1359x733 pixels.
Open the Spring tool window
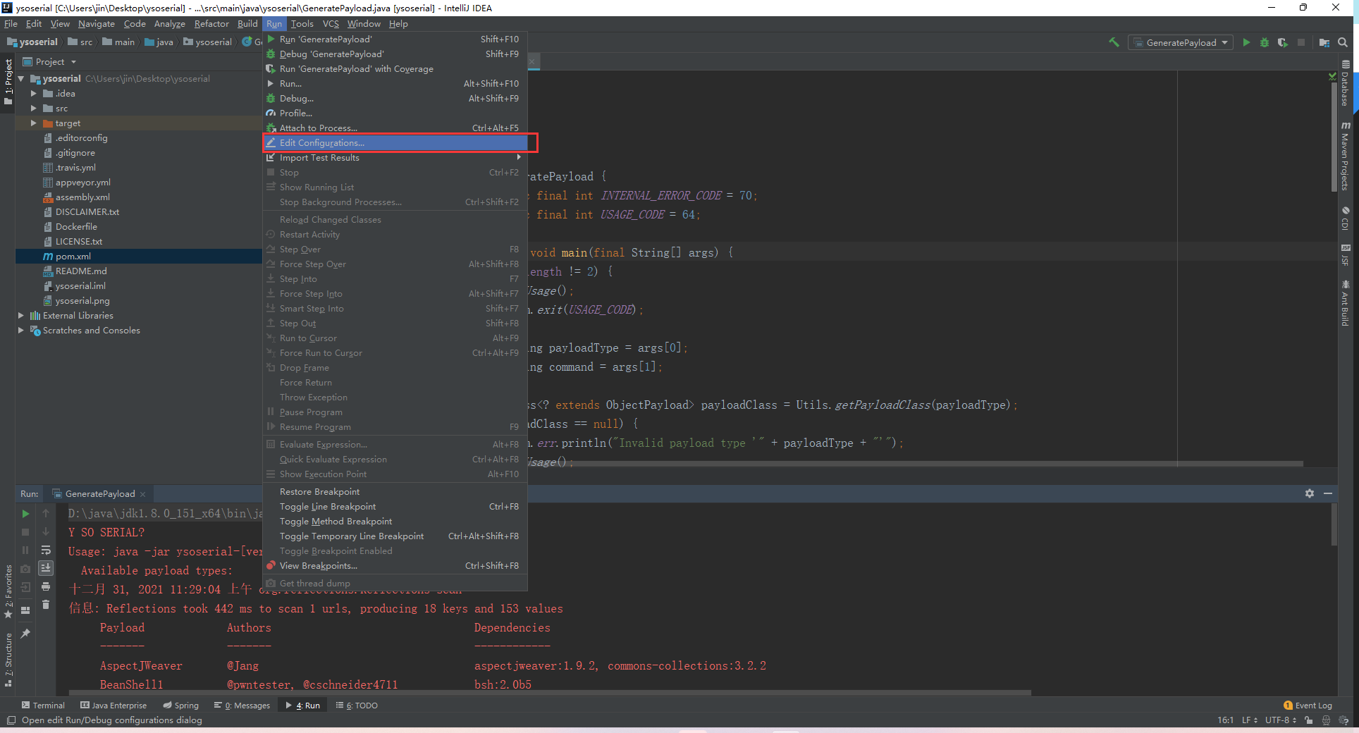[x=180, y=706]
